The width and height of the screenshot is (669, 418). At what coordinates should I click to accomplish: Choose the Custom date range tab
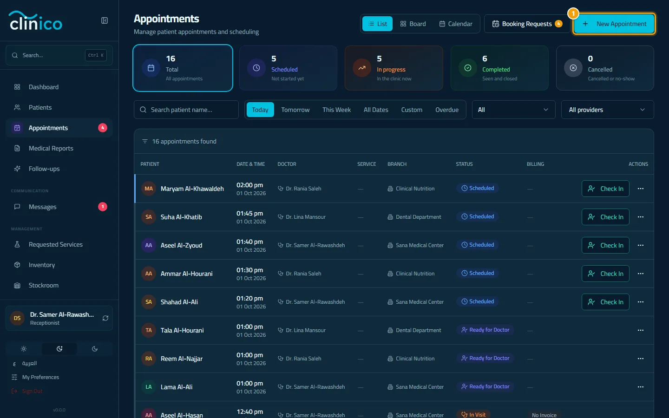tap(412, 110)
